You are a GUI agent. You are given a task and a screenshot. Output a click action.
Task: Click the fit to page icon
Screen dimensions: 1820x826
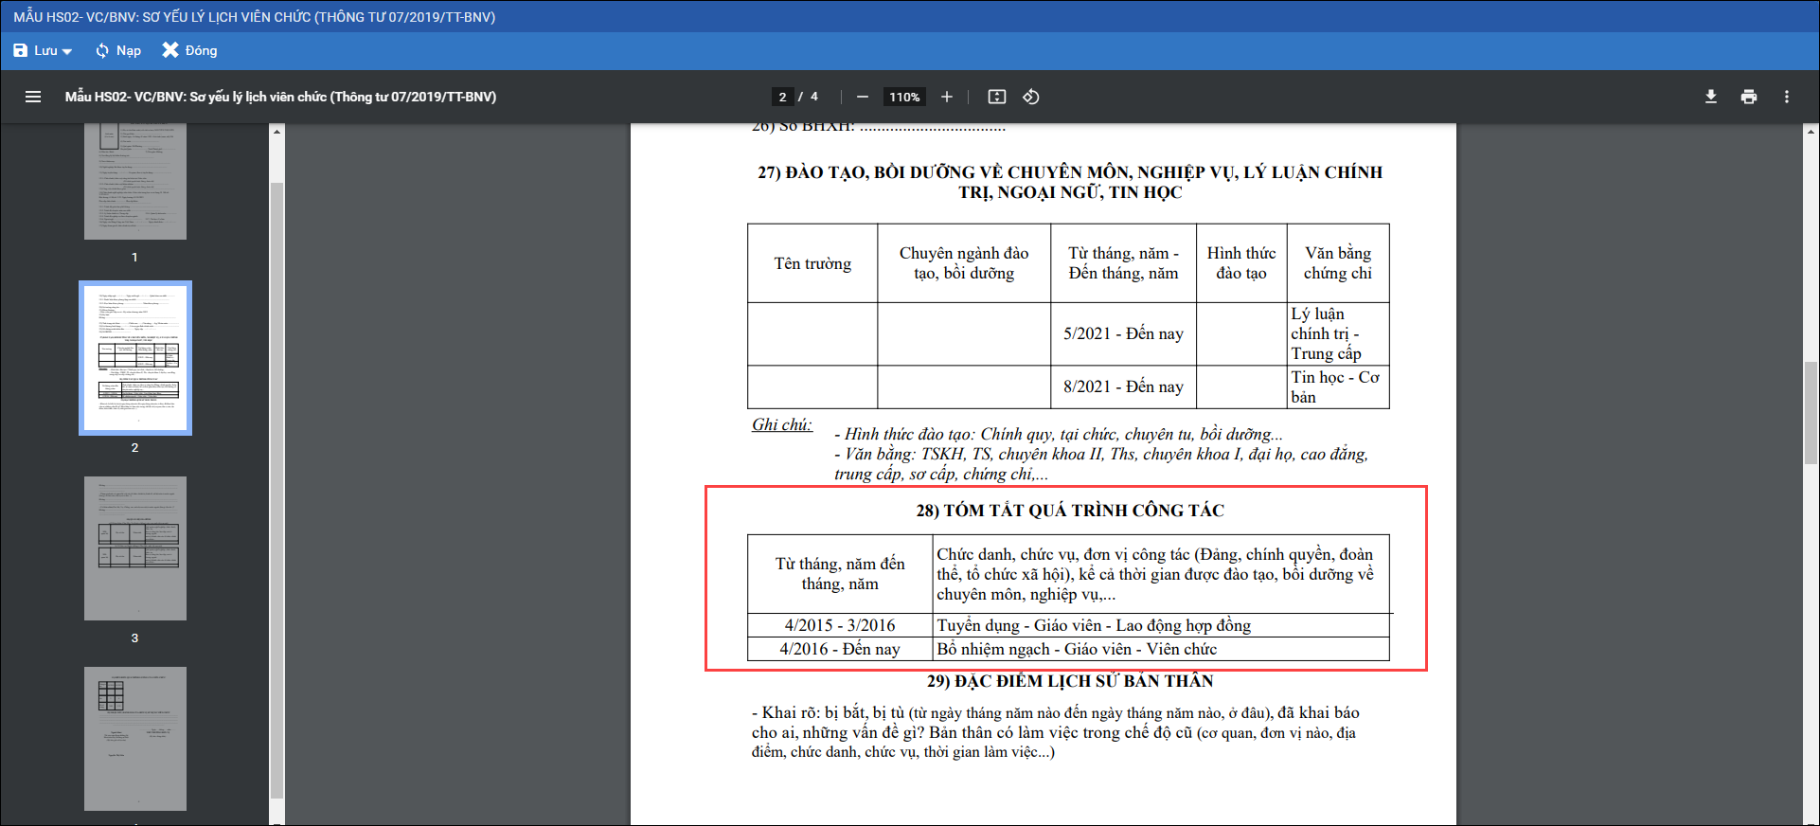(996, 97)
